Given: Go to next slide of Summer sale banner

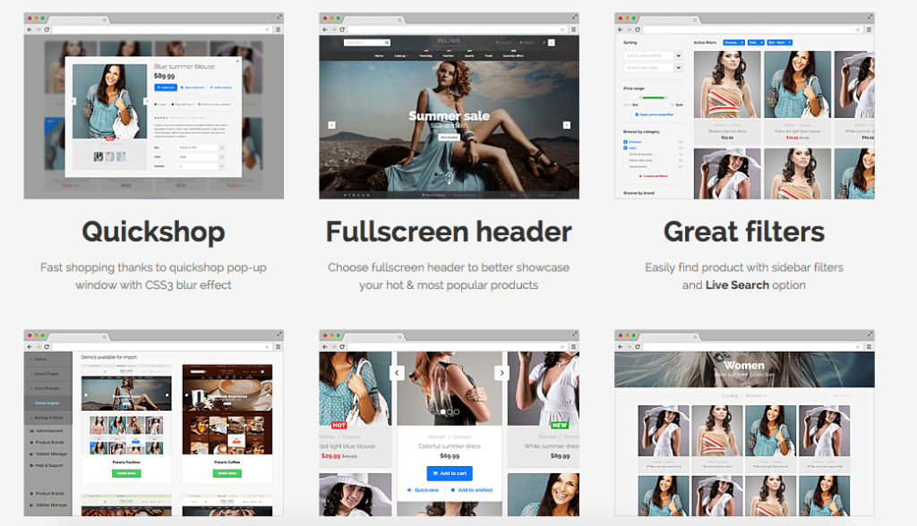Looking at the screenshot, I should (566, 125).
